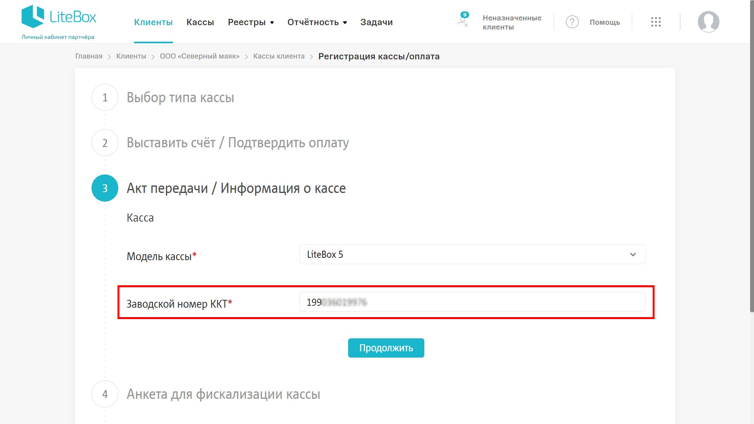
Task: Go to the Кассы menu item
Action: pyautogui.click(x=200, y=22)
